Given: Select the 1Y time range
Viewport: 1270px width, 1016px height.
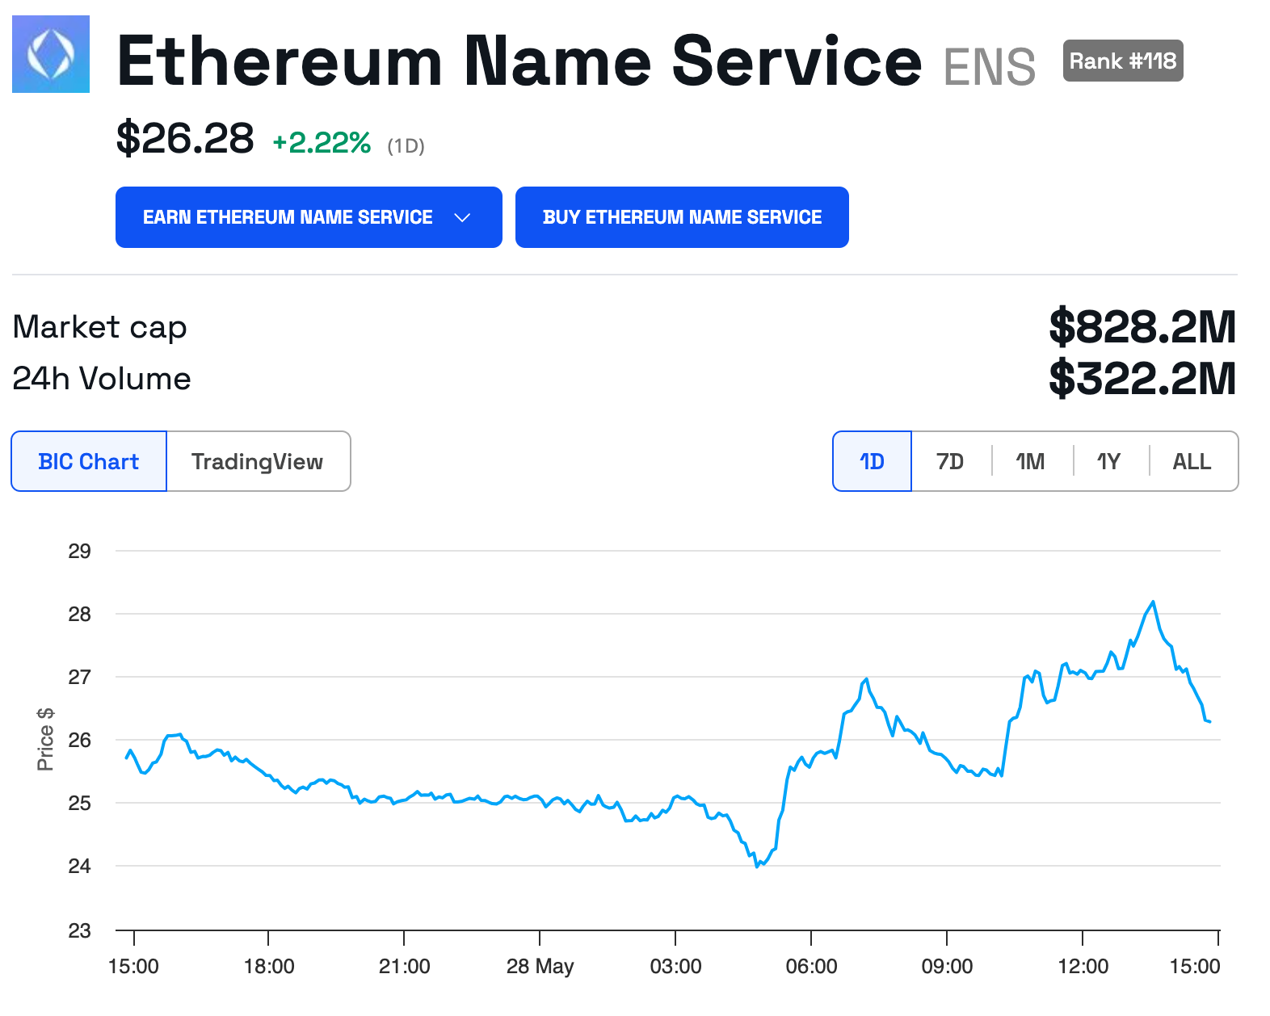Looking at the screenshot, I should click(1108, 461).
